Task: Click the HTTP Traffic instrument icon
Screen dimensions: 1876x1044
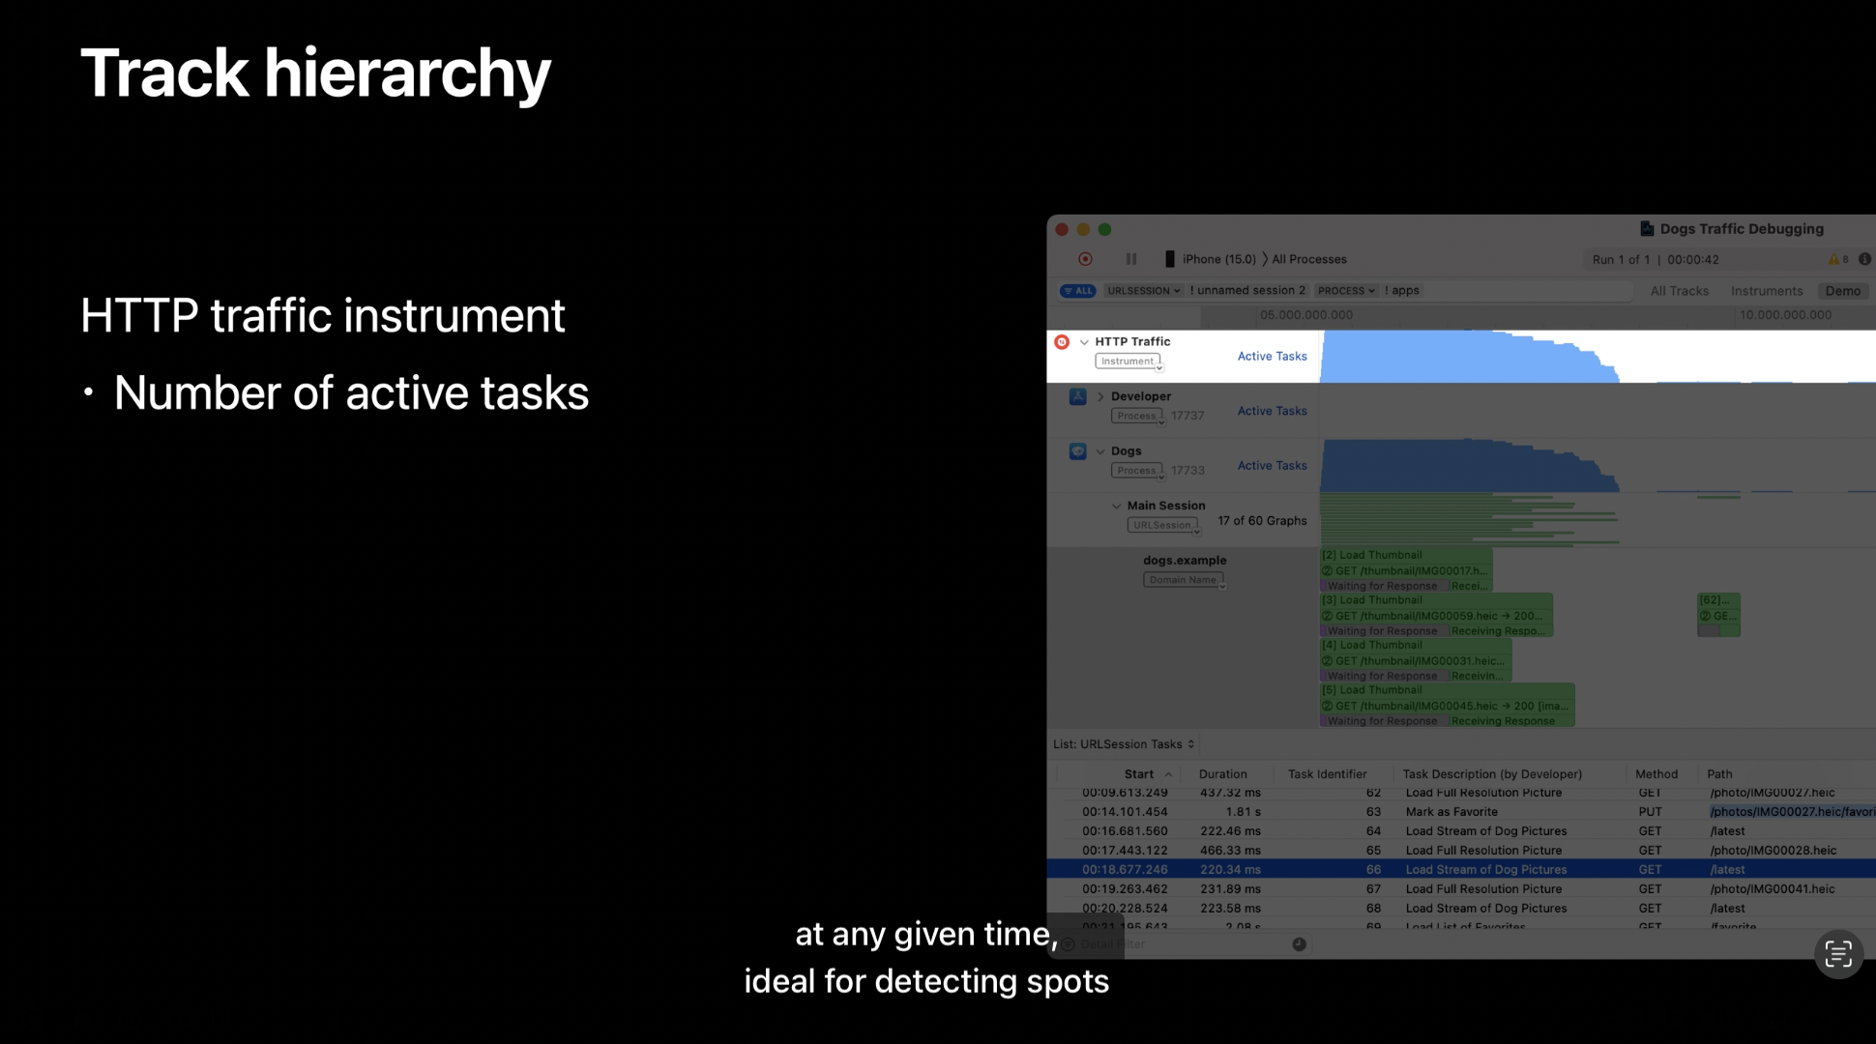Action: (x=1062, y=342)
